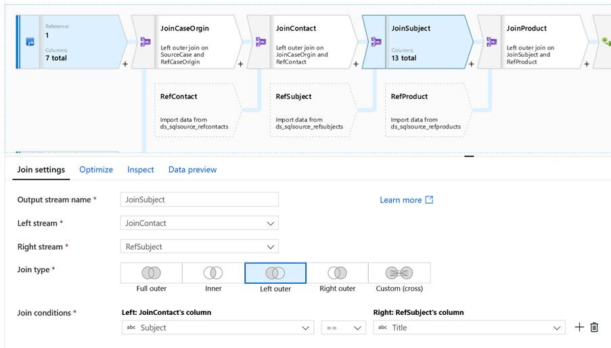Click the source transformation icon on the first node
This screenshot has width=611, height=348.
pos(30,42)
